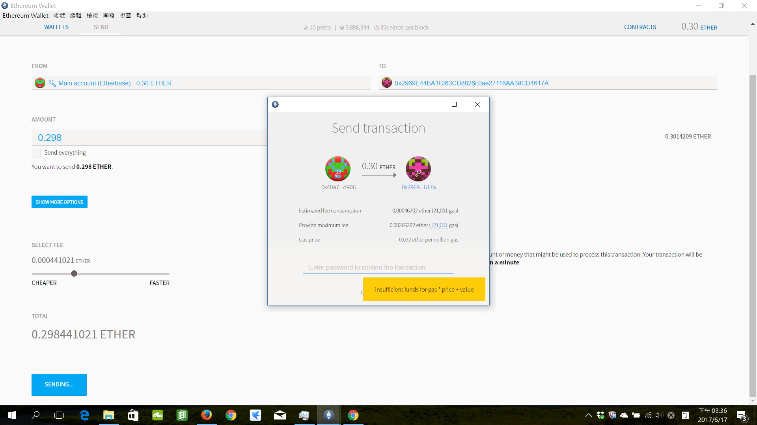Click SHOW MORE OPTIONS button
Image resolution: width=757 pixels, height=425 pixels.
(59, 202)
